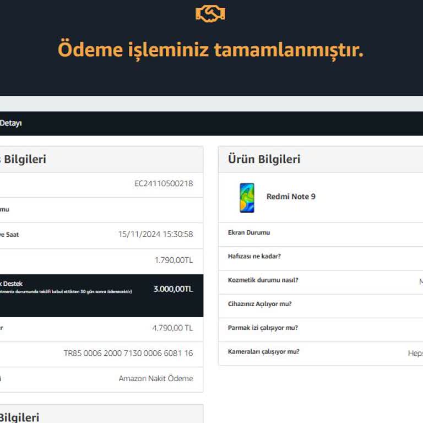The width and height of the screenshot is (423, 423).
Task: Click the 'Amazon Nakit Ödeme' text
Action: 156,378
